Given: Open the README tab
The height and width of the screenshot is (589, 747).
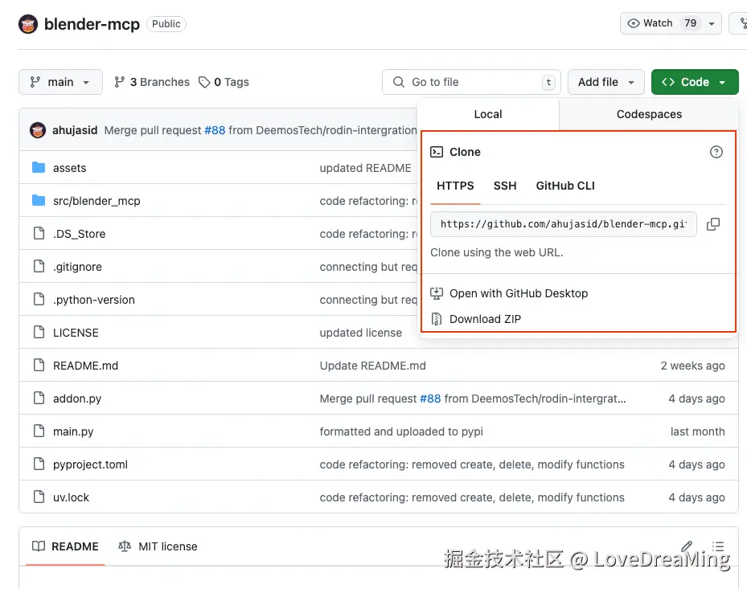Looking at the screenshot, I should click(65, 546).
